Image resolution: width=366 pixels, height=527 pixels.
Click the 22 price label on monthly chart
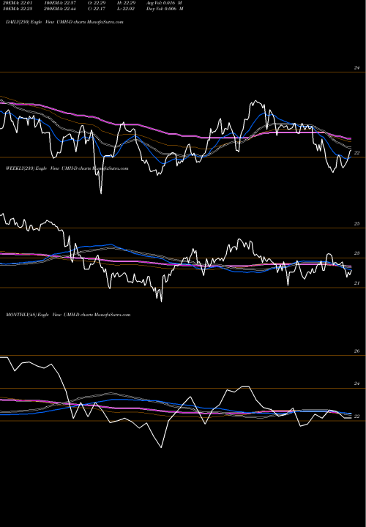[x=356, y=416]
